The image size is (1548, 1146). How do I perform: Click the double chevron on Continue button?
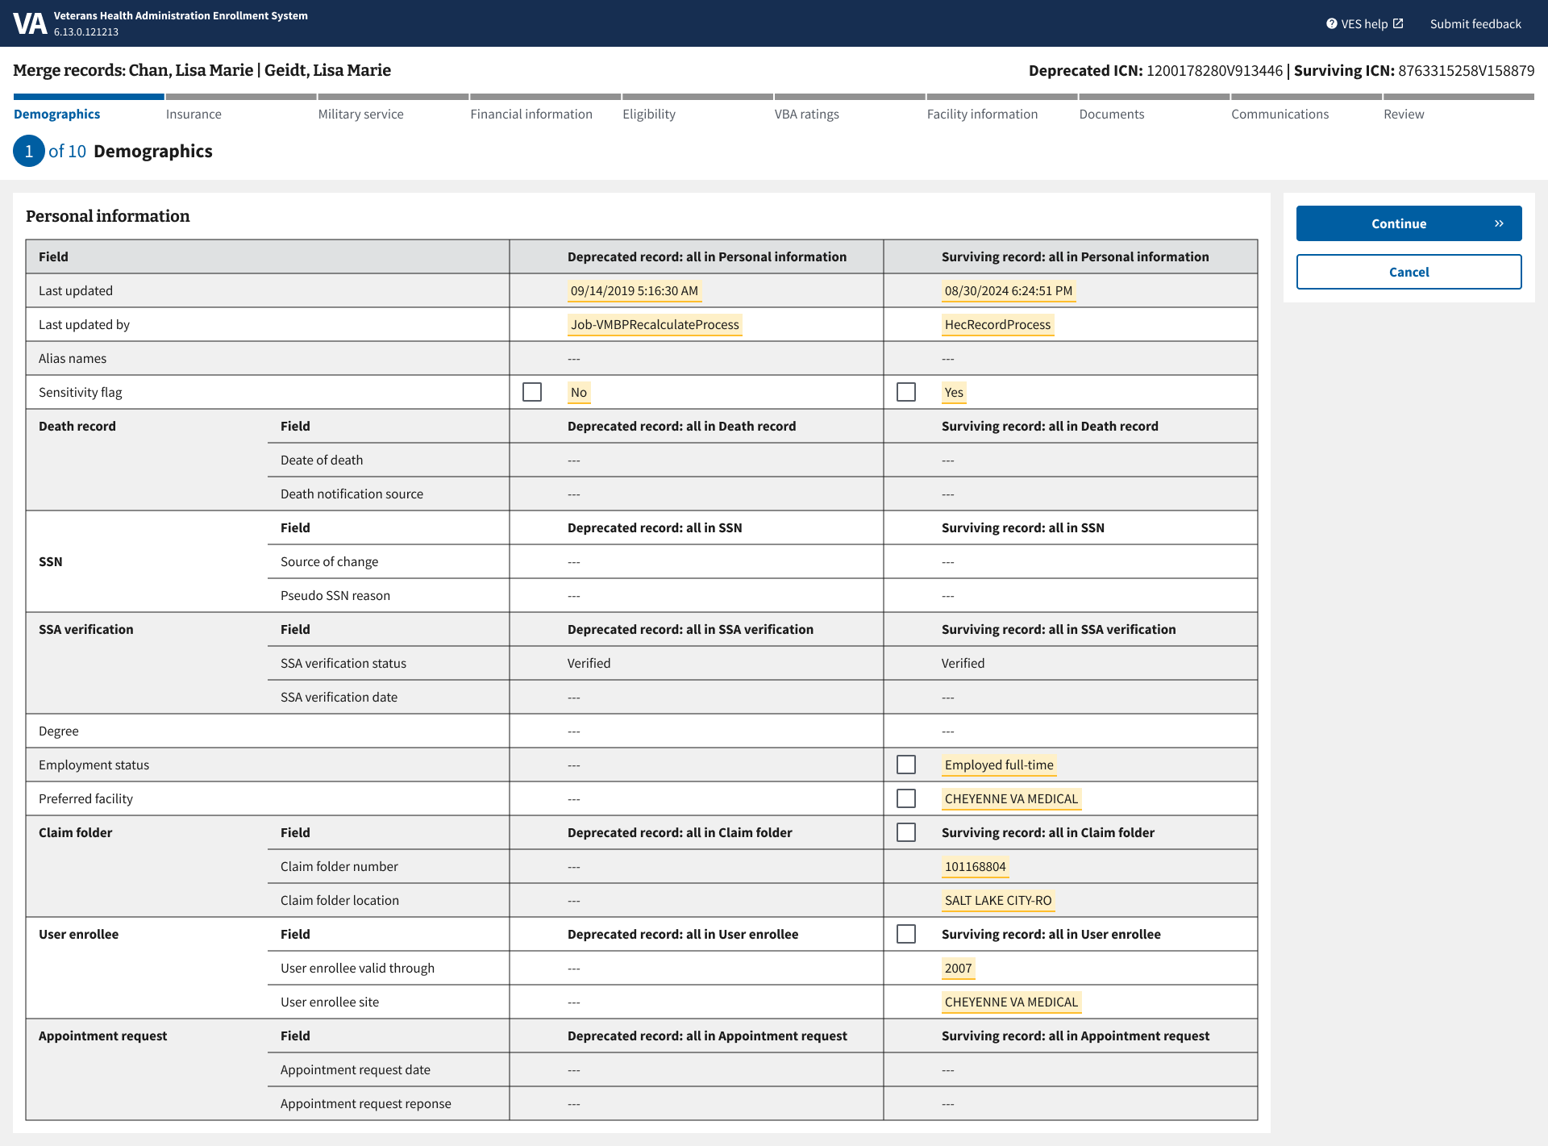(x=1499, y=223)
